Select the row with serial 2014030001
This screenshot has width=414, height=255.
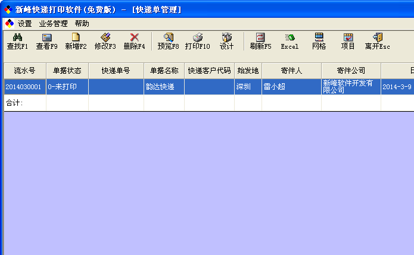[24, 87]
